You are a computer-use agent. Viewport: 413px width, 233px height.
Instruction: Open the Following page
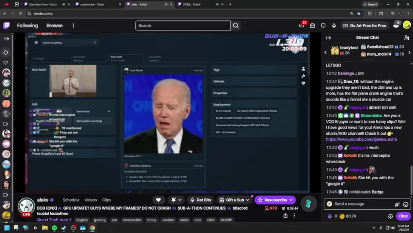tap(27, 26)
